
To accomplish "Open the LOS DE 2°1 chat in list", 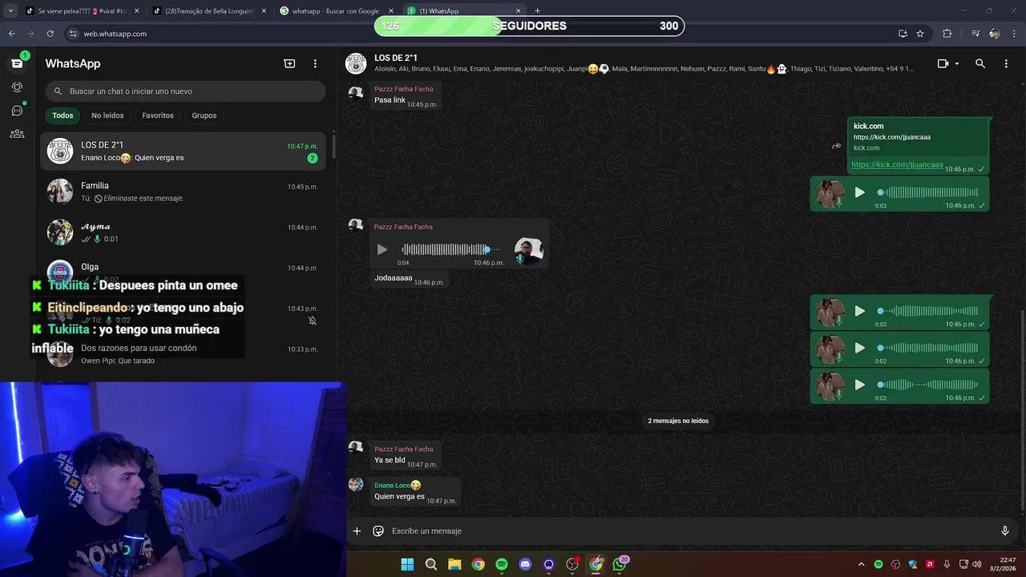I will pyautogui.click(x=183, y=151).
